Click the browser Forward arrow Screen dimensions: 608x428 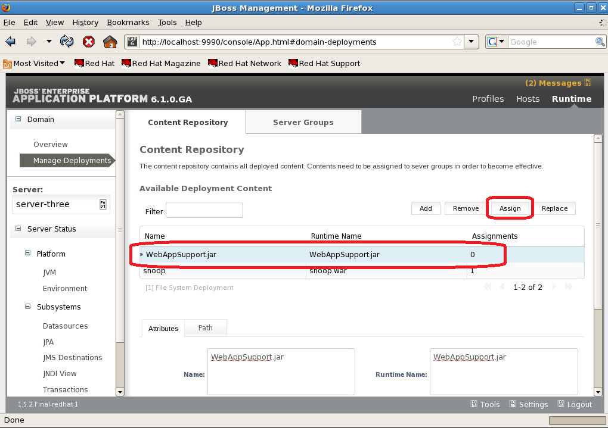tap(31, 42)
